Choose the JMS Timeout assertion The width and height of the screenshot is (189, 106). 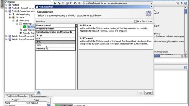click(x=115, y=43)
